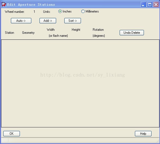Click the Units label

(x=47, y=12)
